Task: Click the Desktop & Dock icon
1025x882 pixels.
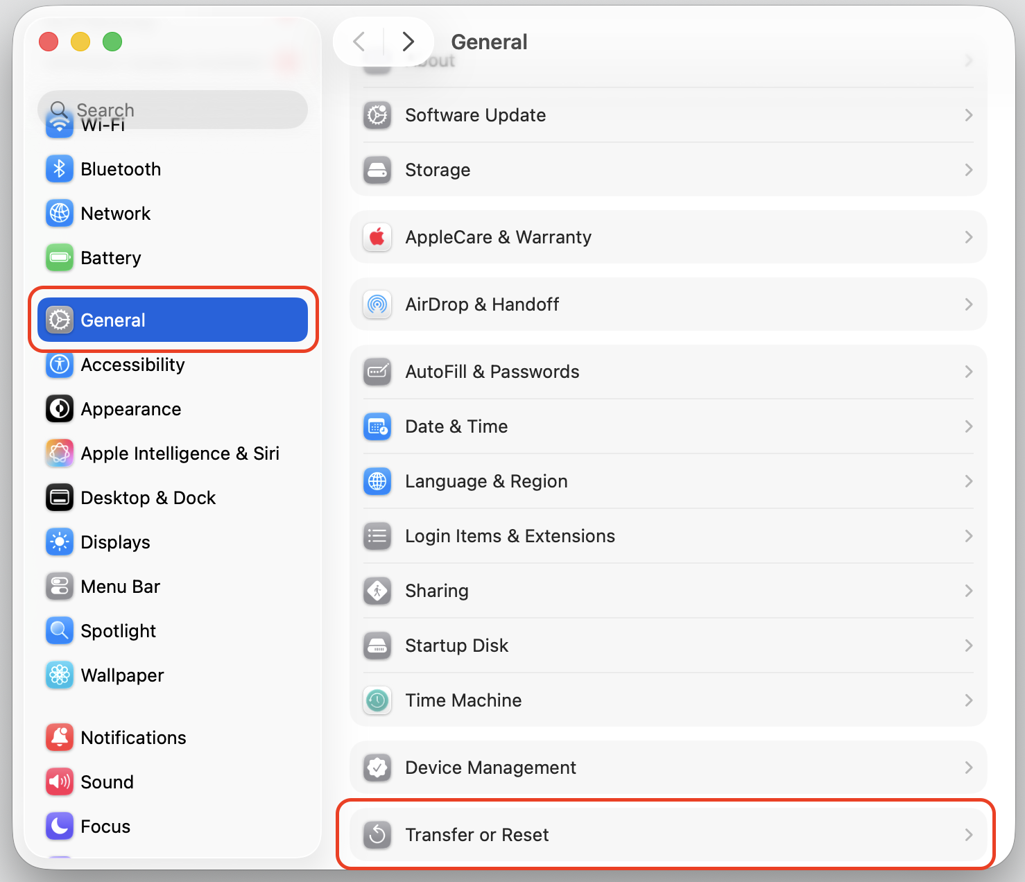Action: point(60,498)
